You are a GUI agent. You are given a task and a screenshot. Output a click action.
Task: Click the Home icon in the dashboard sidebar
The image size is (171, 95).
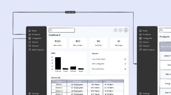tap(29, 31)
